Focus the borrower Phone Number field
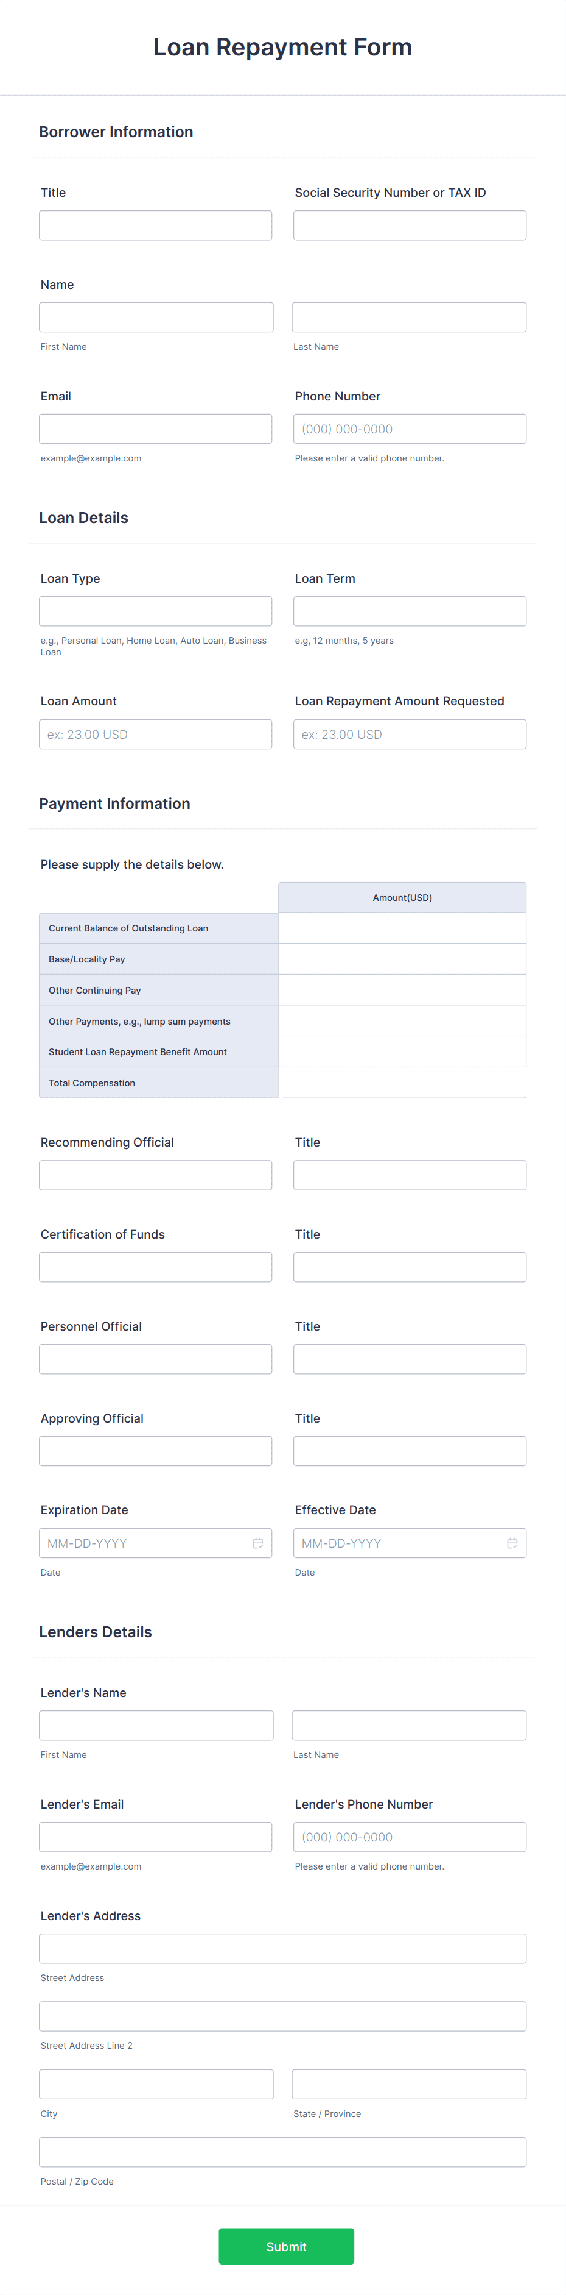The width and height of the screenshot is (566, 2295). click(x=410, y=429)
